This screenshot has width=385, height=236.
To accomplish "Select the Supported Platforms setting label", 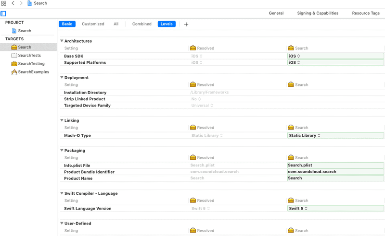I will tap(85, 62).
